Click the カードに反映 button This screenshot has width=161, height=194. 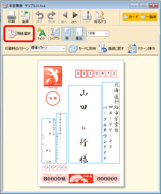click(x=82, y=49)
